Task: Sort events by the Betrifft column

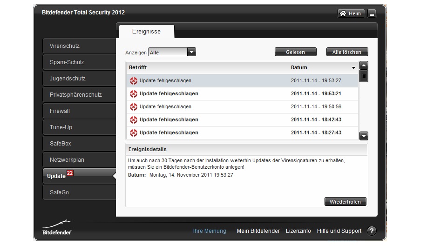Action: click(138, 67)
